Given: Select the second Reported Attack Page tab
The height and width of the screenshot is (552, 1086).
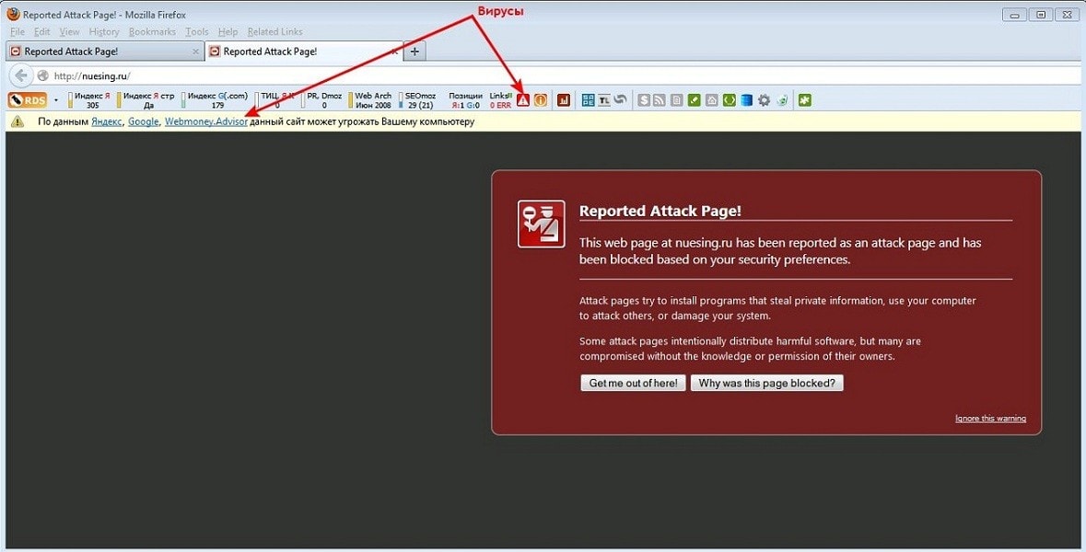Looking at the screenshot, I should click(305, 52).
